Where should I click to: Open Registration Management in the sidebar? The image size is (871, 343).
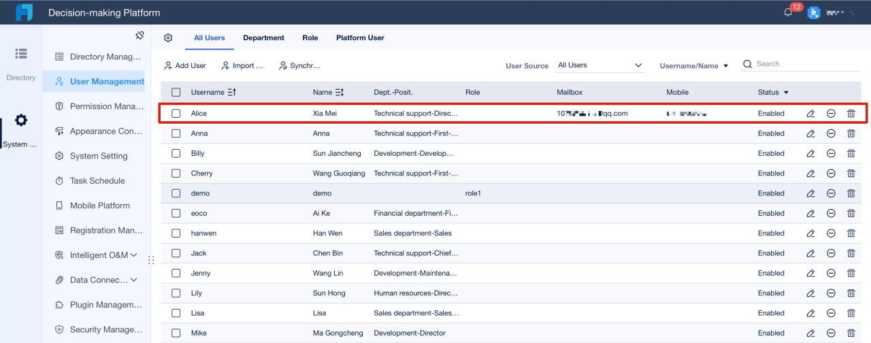click(94, 230)
